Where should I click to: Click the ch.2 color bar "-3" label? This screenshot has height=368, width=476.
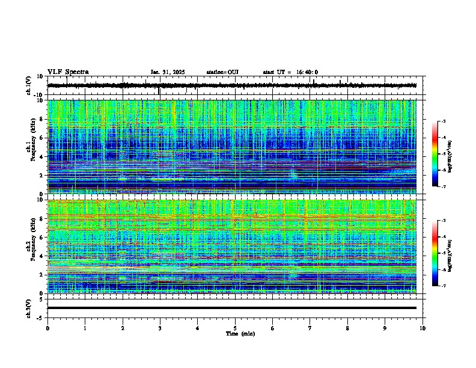coord(443,221)
